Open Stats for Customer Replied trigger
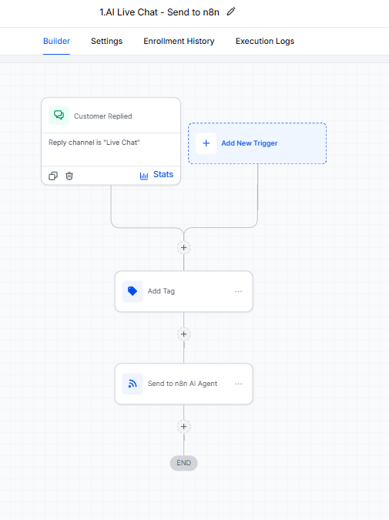This screenshot has height=520, width=389. (156, 175)
